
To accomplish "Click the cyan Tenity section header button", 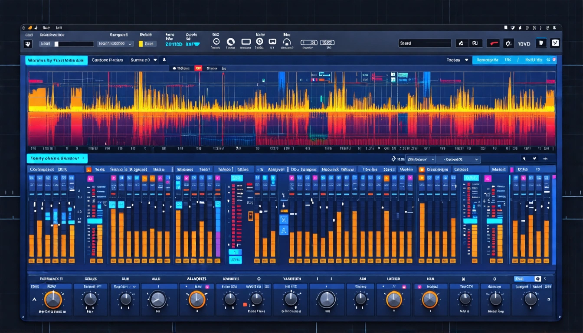I will [57, 159].
